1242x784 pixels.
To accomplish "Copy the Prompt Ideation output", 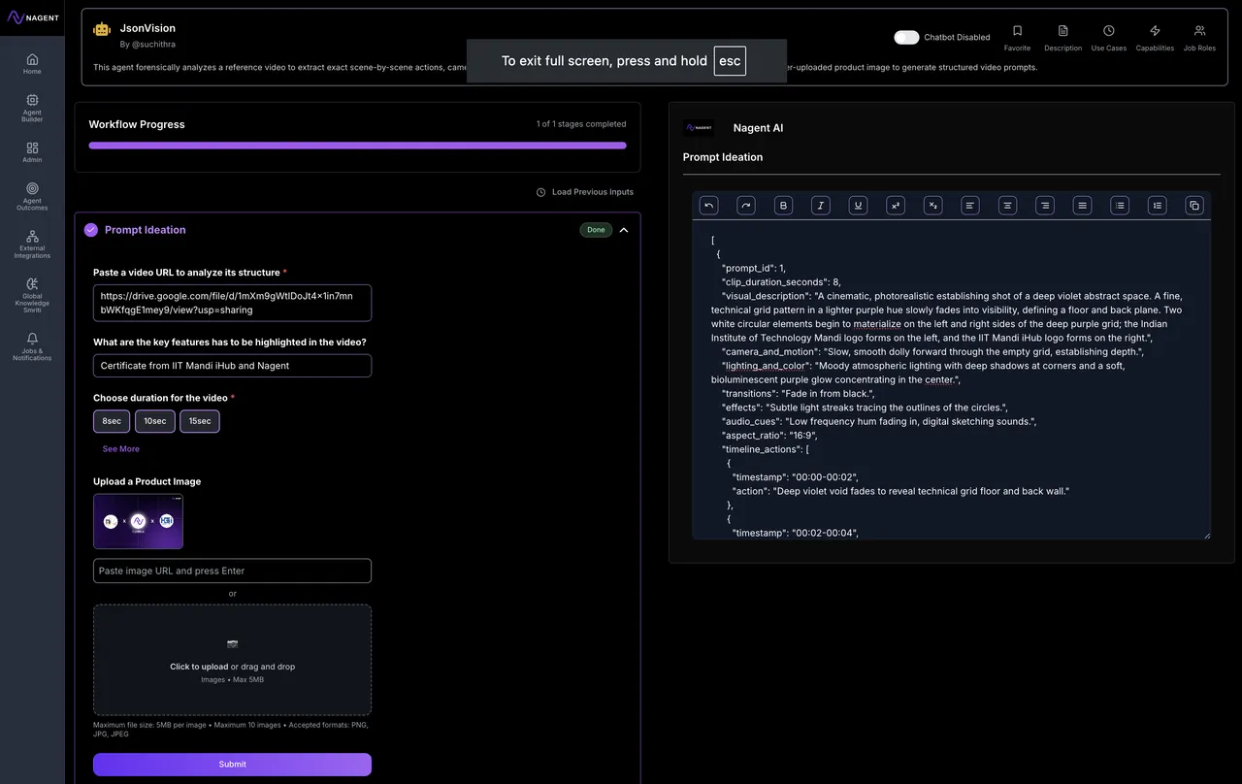I will tap(1194, 205).
